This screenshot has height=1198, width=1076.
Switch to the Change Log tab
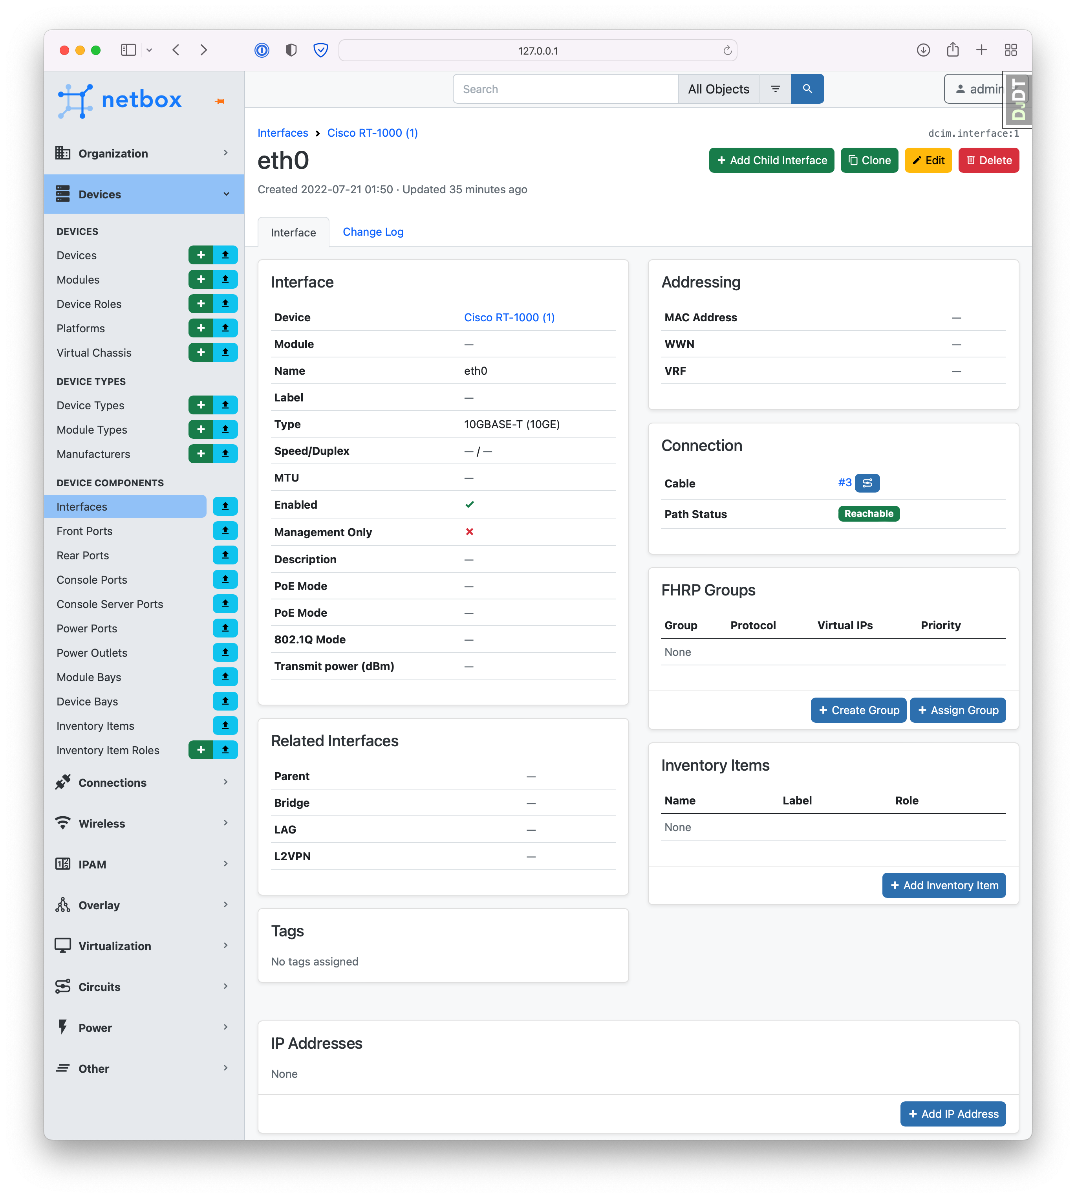click(x=372, y=232)
